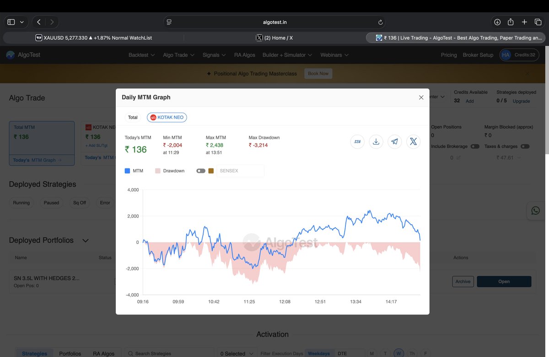Go back to previous page
Image resolution: width=549 pixels, height=357 pixels.
pos(39,22)
